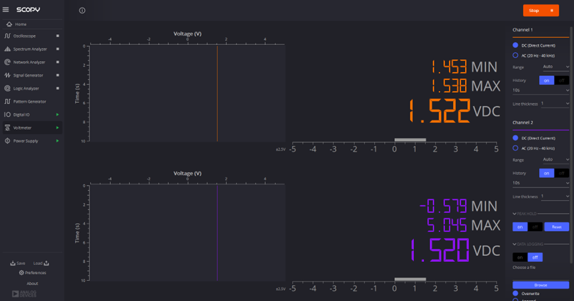574x301 pixels.
Task: Turn Channel 2 History off
Action: [562, 173]
